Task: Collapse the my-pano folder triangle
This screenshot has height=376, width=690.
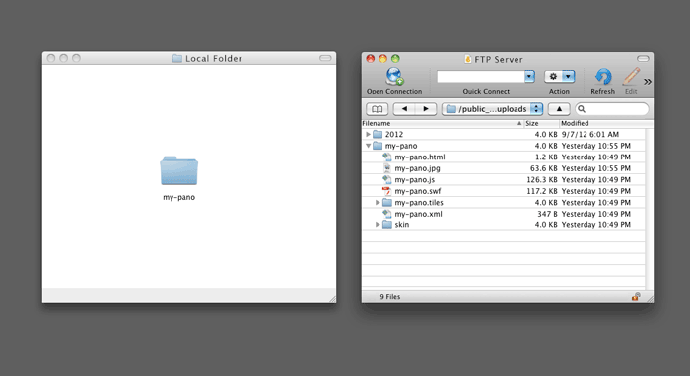Action: pyautogui.click(x=368, y=146)
